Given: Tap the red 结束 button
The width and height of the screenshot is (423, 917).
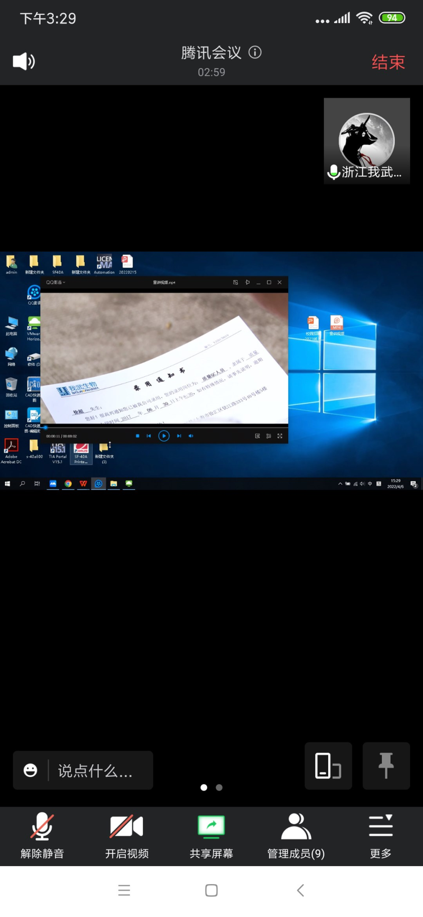Looking at the screenshot, I should (x=388, y=62).
